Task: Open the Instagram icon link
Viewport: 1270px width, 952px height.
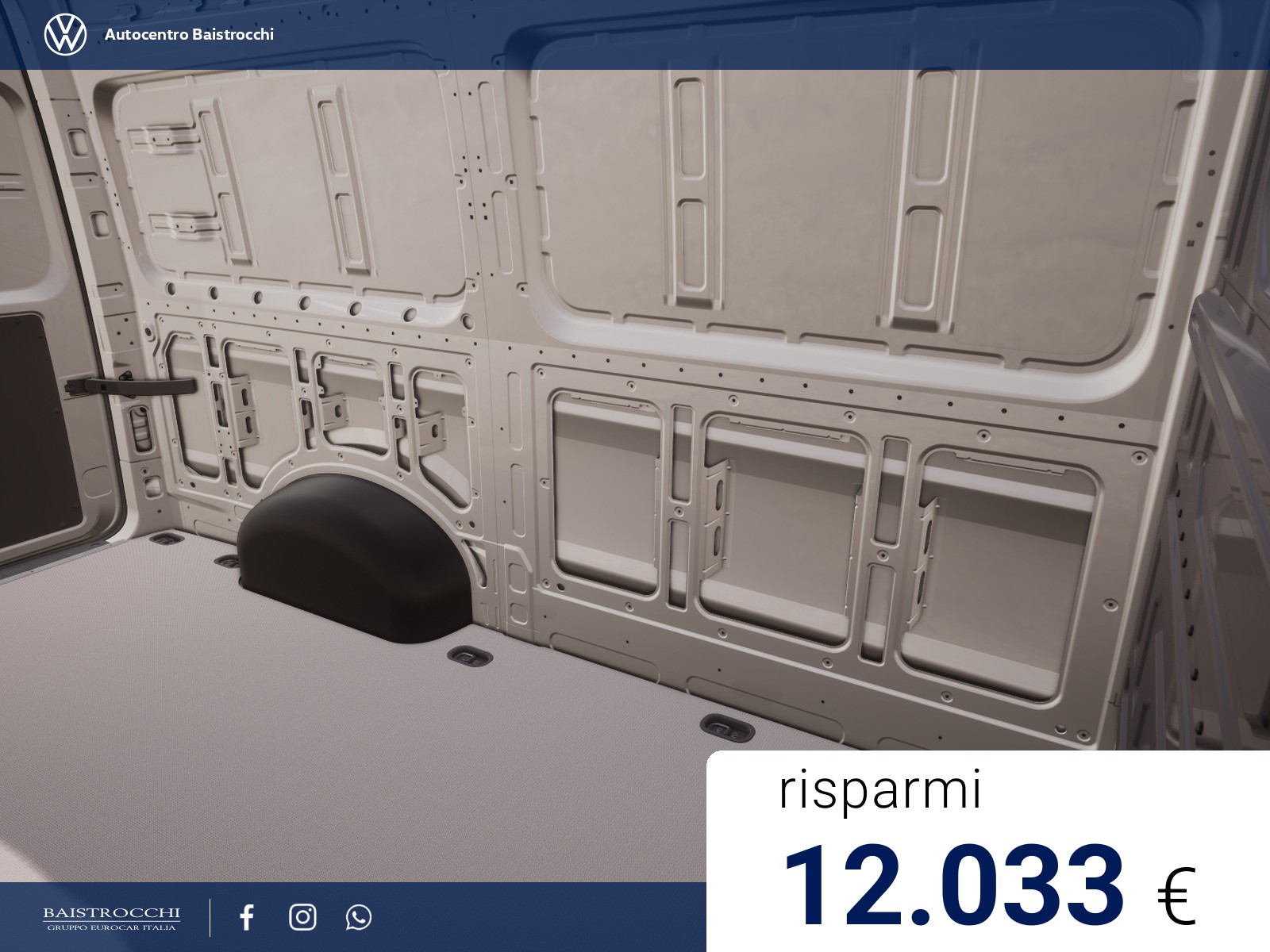Action: pyautogui.click(x=302, y=917)
